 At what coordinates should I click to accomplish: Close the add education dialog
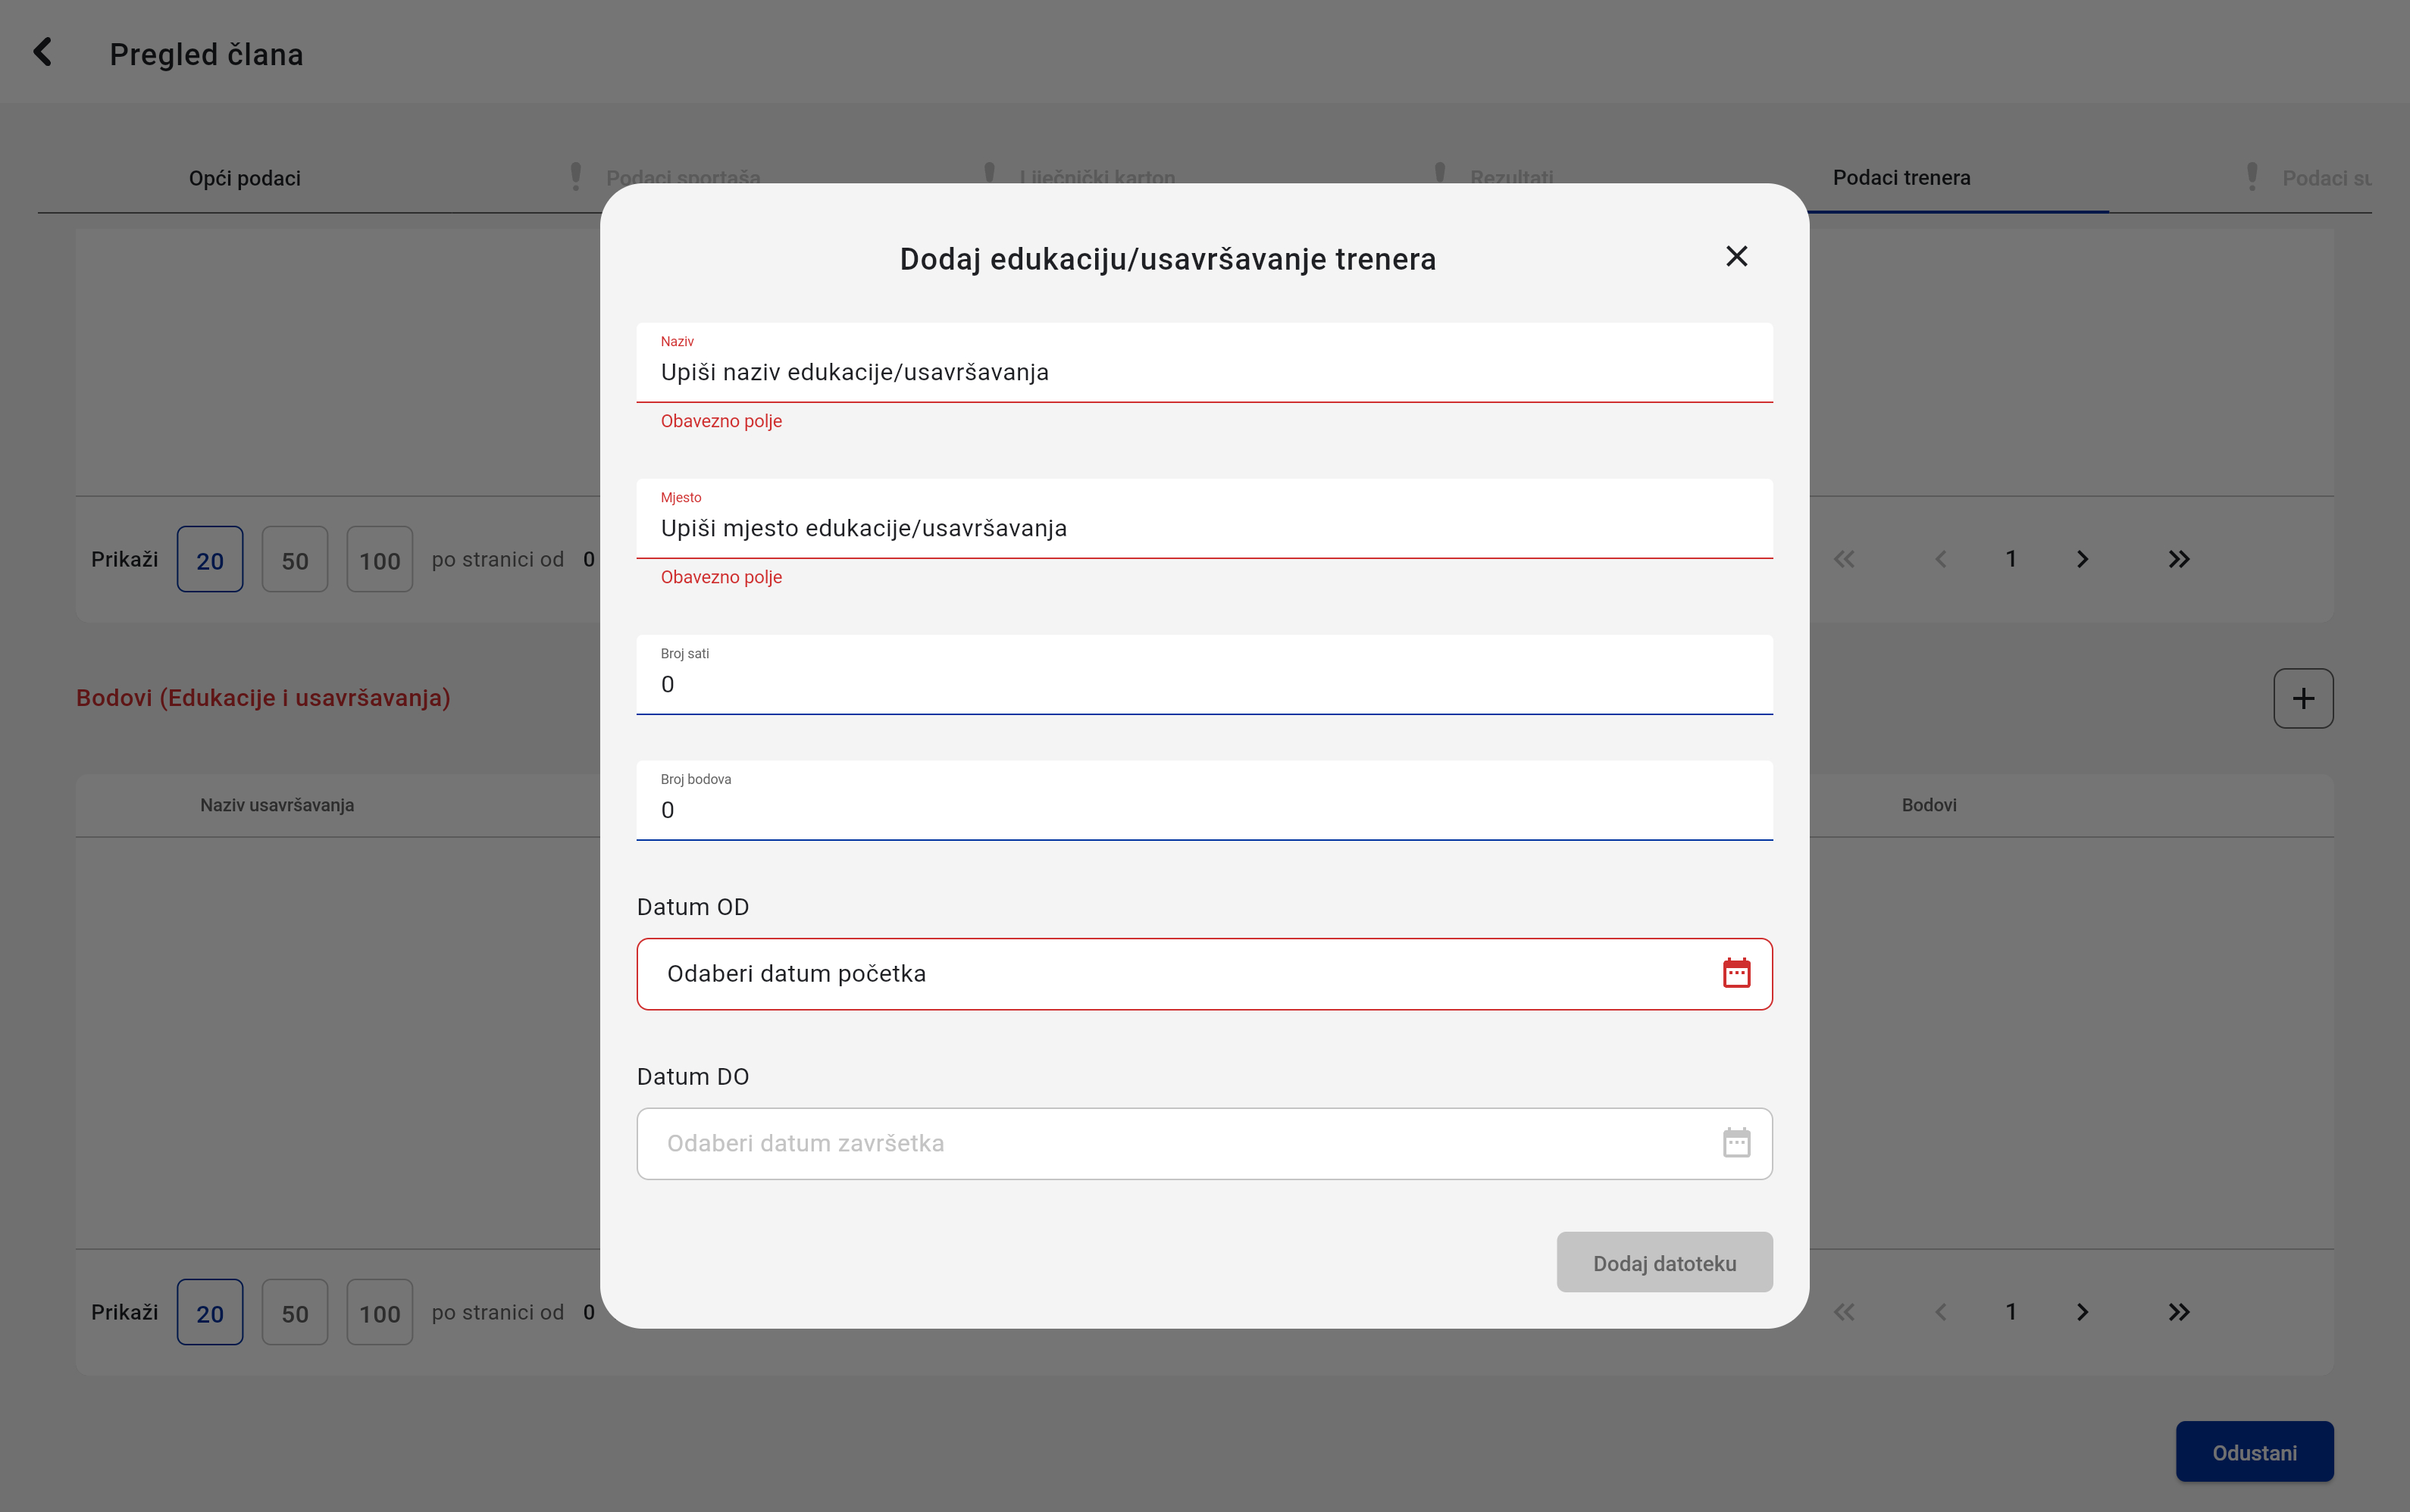tap(1736, 257)
